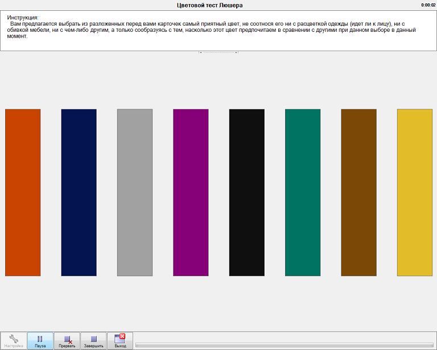The width and height of the screenshot is (437, 350).
Task: Click the Инструкция heading text
Action: 23,18
